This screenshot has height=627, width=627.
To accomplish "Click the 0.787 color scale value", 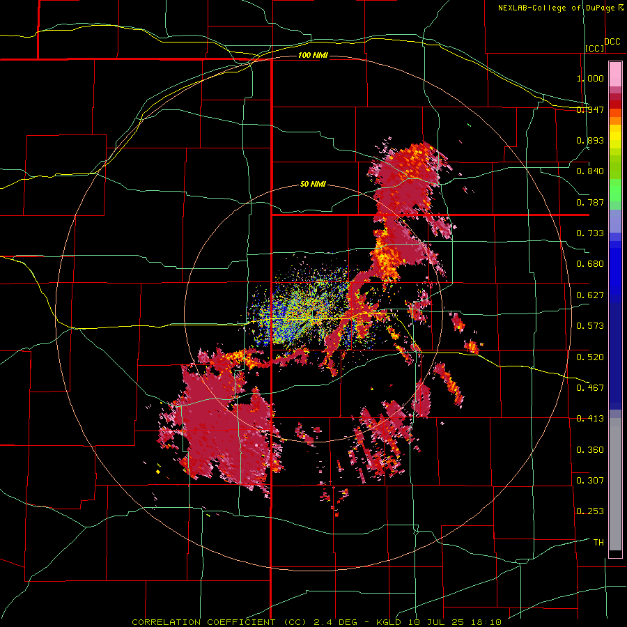I will coord(590,202).
